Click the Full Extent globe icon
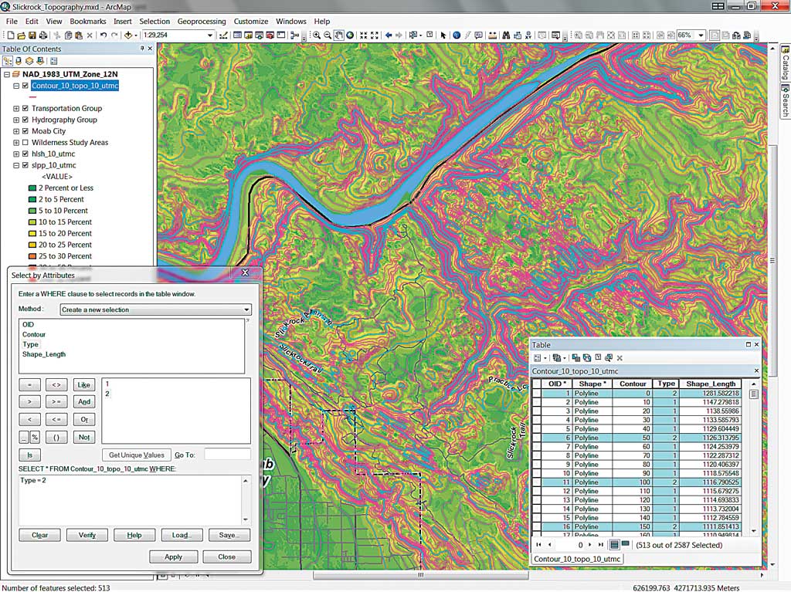791x592 pixels. tap(350, 36)
